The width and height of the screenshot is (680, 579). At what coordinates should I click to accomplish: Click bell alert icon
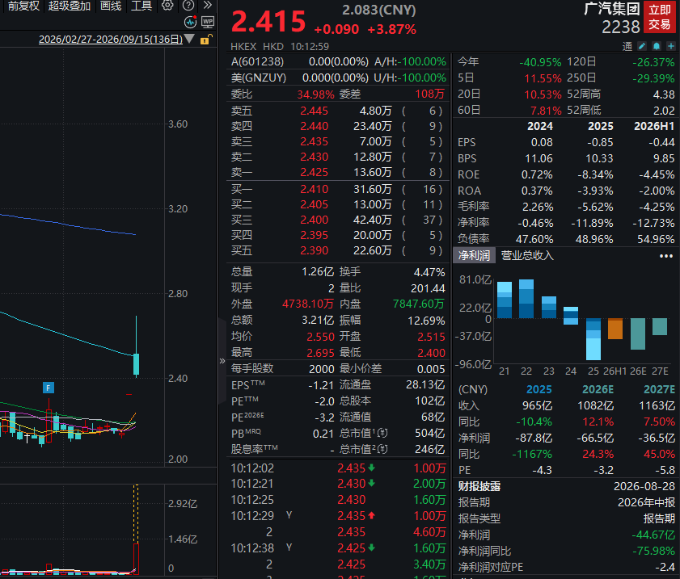[x=657, y=46]
